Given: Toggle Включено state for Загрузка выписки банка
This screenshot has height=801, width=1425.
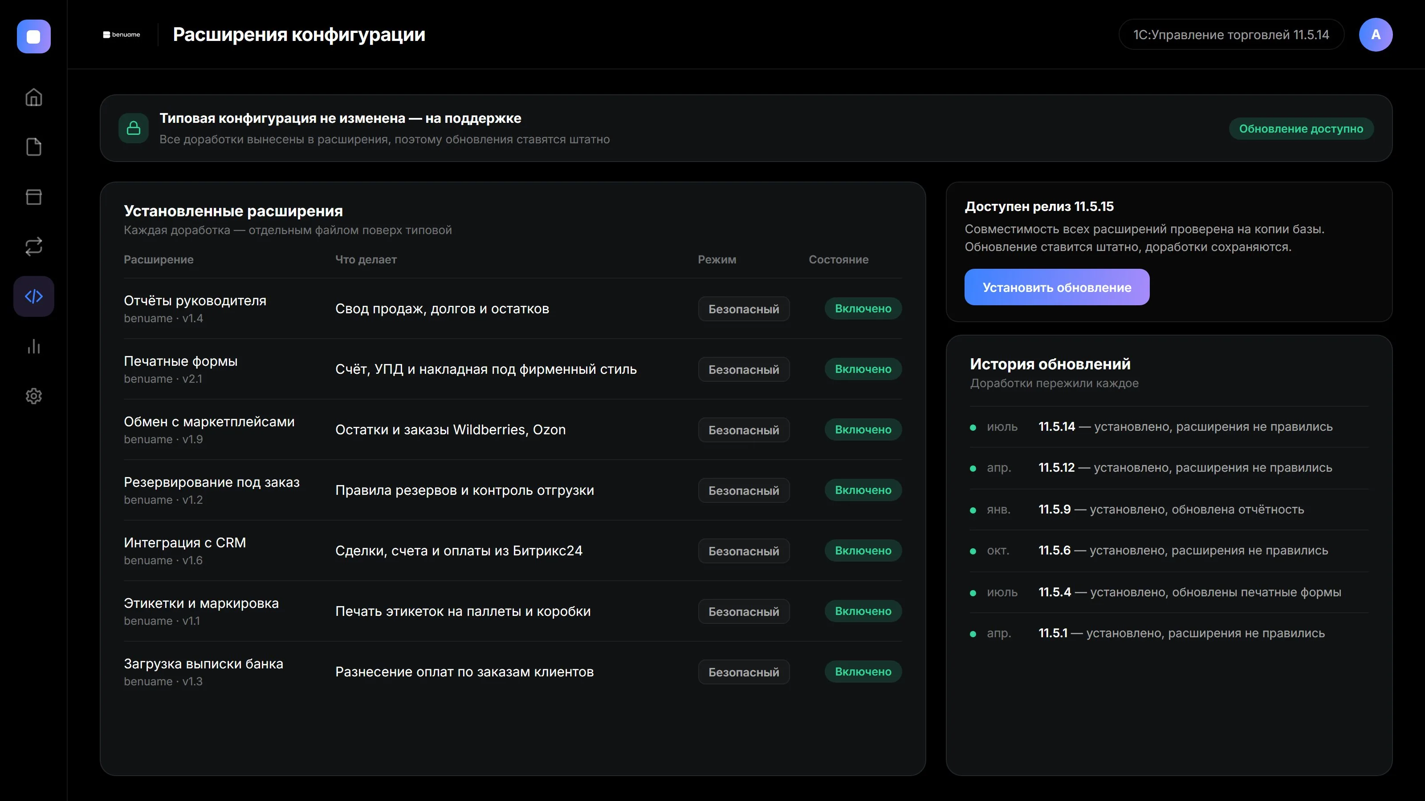Looking at the screenshot, I should click(x=863, y=672).
